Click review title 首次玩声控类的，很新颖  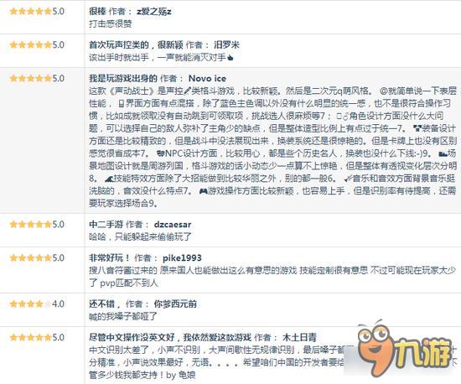click(136, 45)
